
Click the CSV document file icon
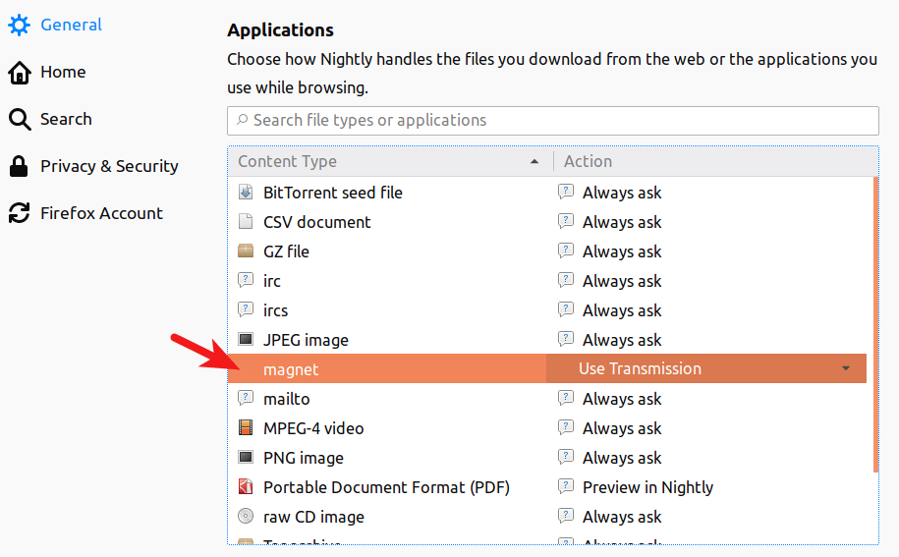pyautogui.click(x=246, y=222)
